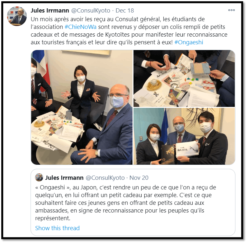
Task: Open the top-right photo of gifts on table
Action: tap(184, 78)
